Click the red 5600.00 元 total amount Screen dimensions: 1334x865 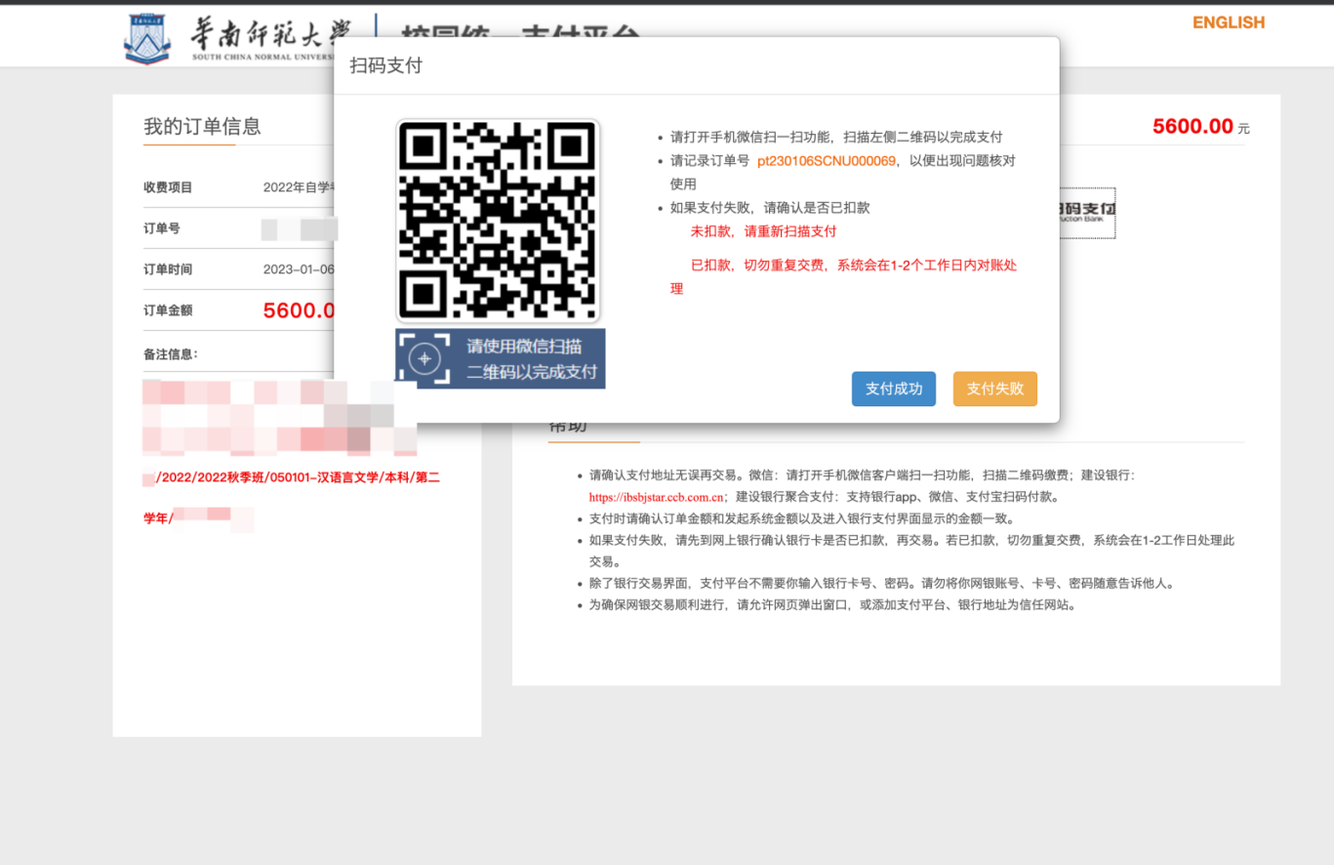(1193, 126)
